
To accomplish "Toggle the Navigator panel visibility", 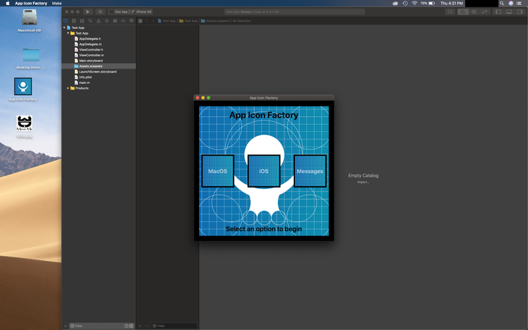I will 498,12.
